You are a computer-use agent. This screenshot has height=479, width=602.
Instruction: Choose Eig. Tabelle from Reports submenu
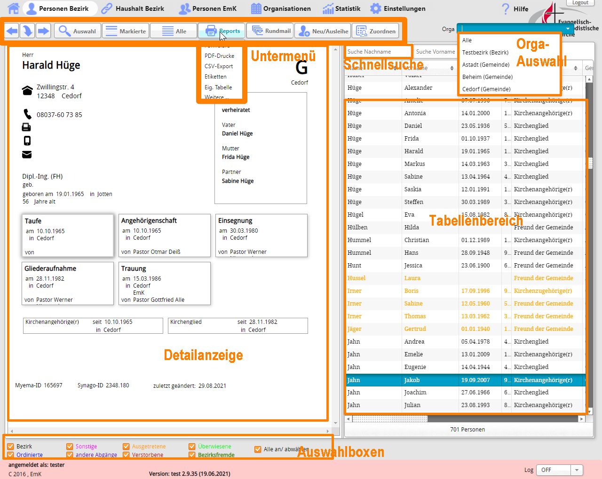218,87
